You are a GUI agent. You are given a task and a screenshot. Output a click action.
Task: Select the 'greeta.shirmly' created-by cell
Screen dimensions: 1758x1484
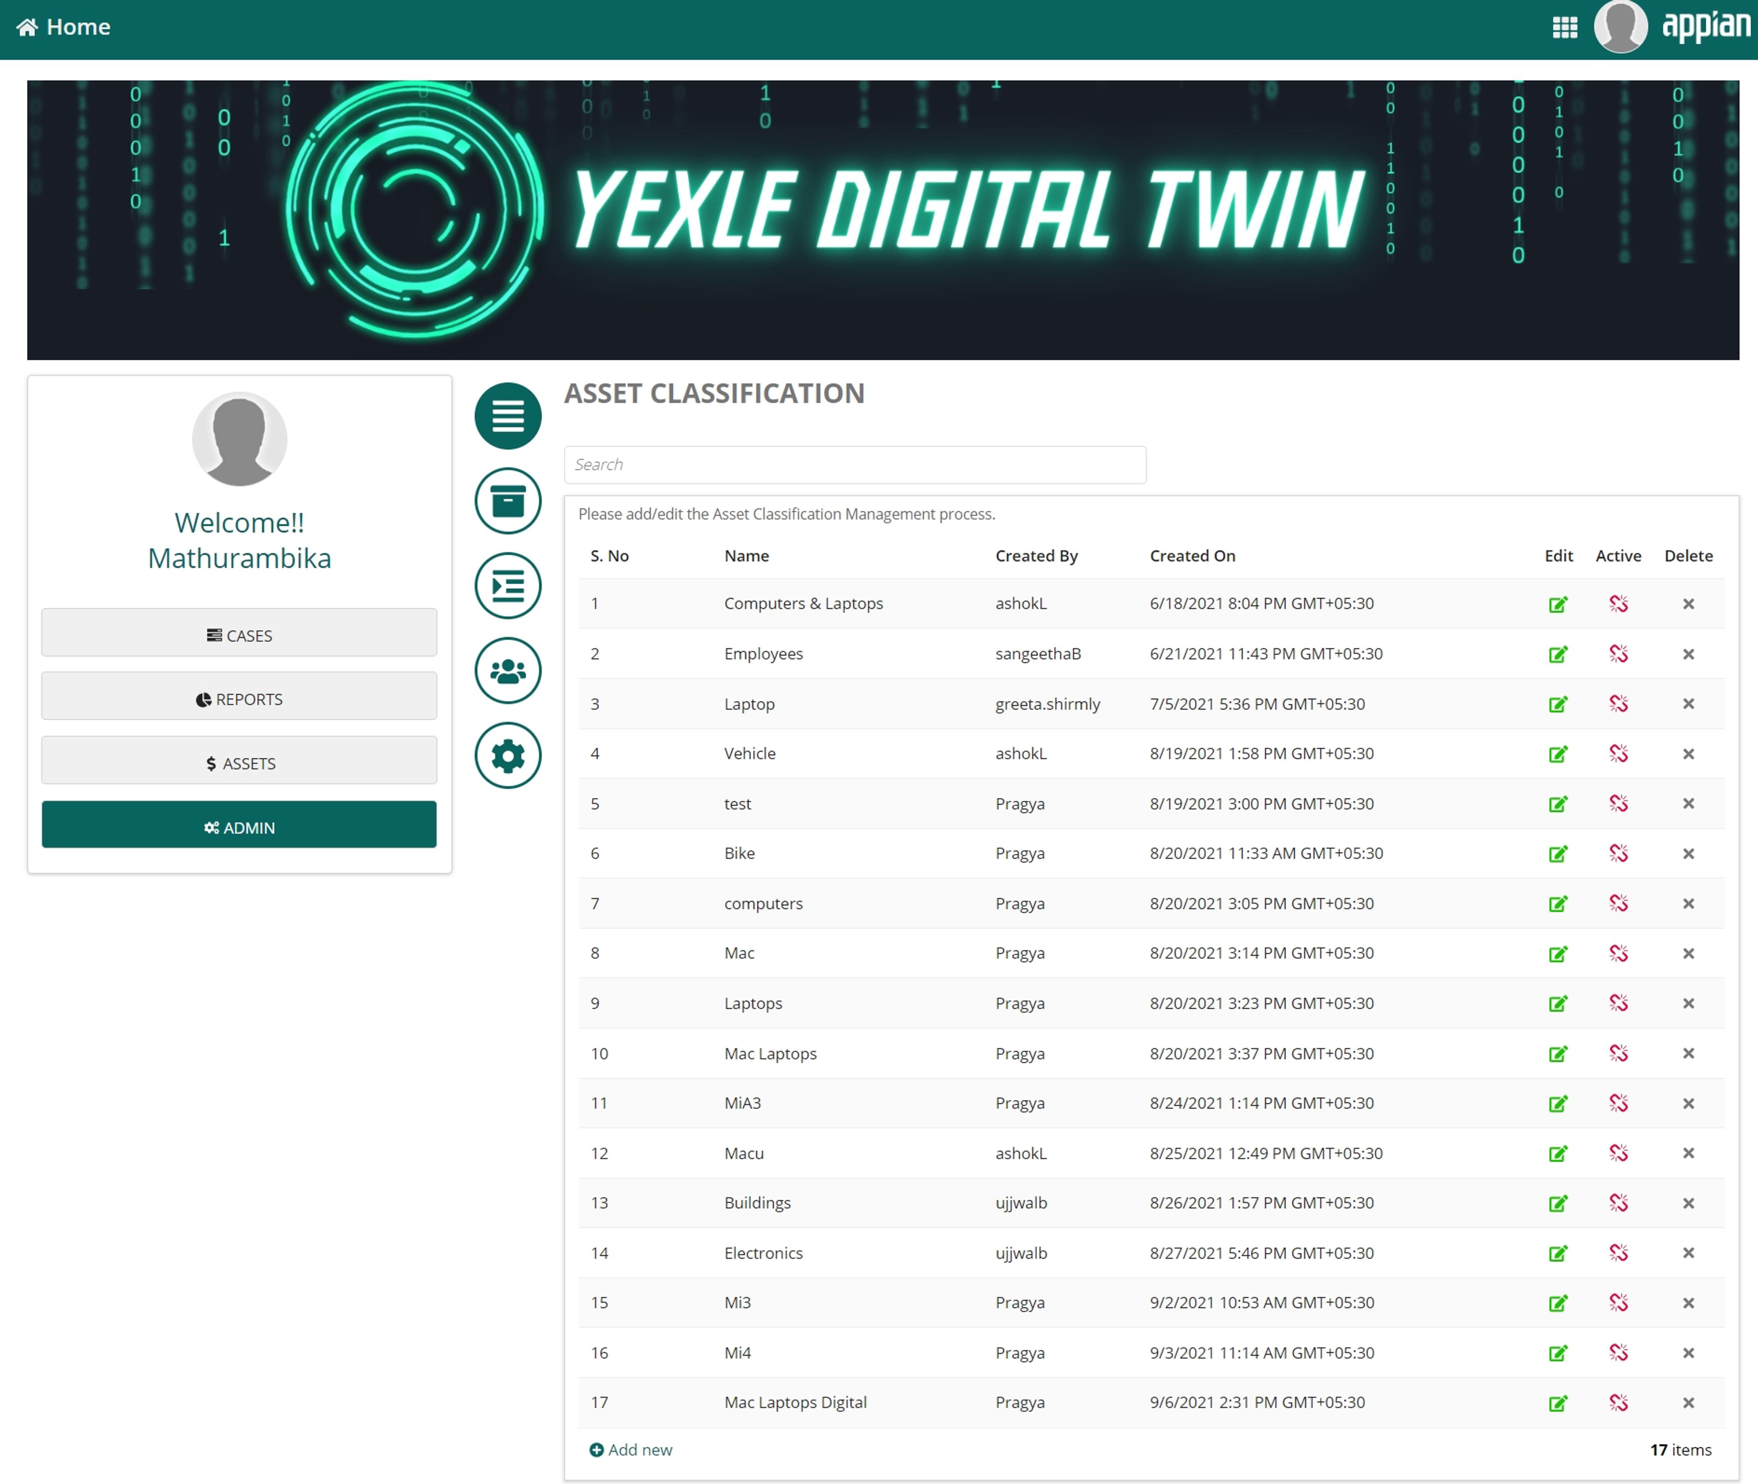tap(1047, 704)
